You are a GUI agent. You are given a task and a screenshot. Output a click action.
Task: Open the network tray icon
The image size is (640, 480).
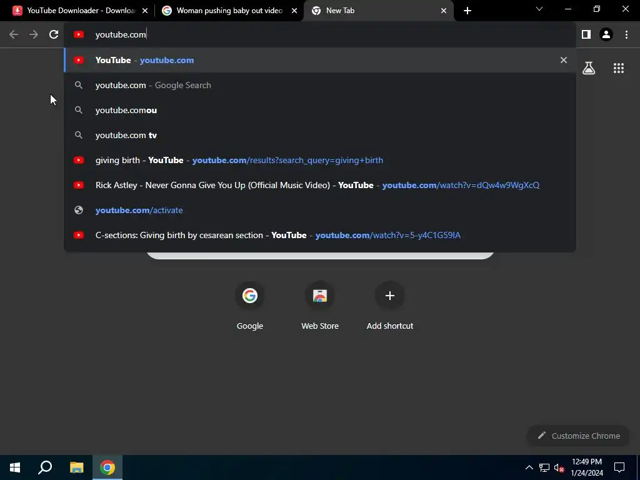coord(544,467)
